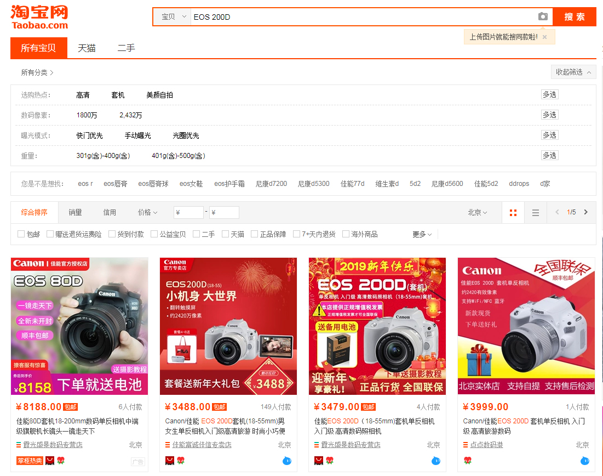Screen dimensions: 603x476
Task: Switch to grid view layout
Action: point(513,213)
